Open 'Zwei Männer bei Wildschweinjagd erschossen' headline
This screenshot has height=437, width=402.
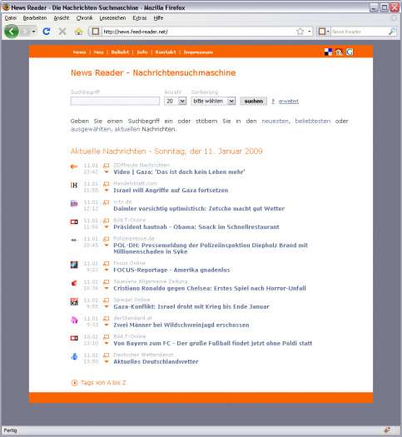pos(181,325)
